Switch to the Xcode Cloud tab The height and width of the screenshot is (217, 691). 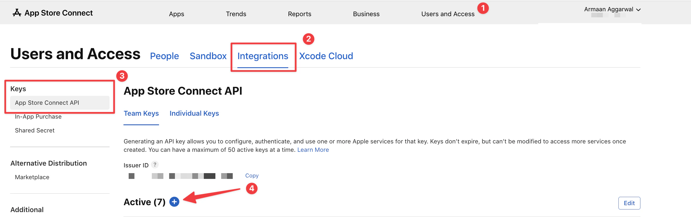[x=326, y=56]
